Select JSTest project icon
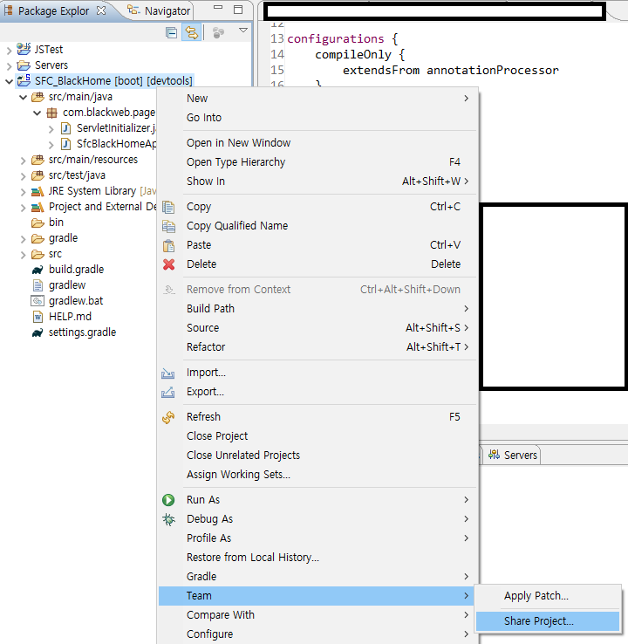 coord(24,49)
